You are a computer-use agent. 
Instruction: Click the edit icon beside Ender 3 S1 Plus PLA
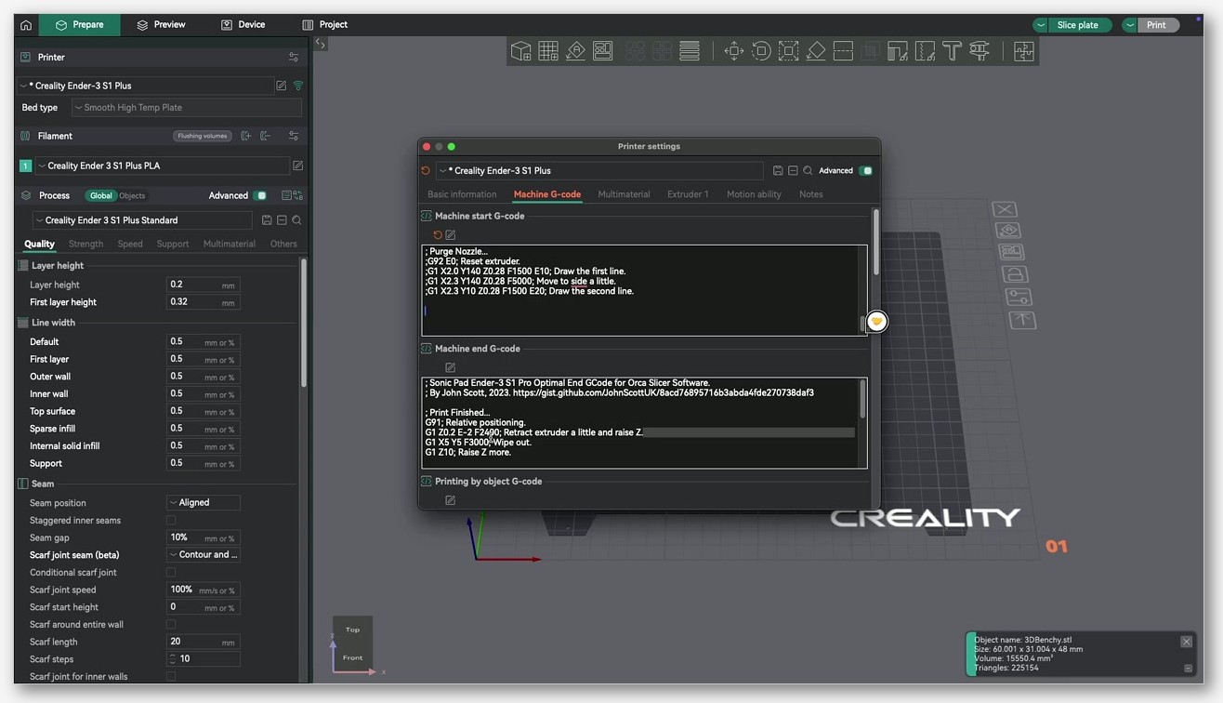298,166
